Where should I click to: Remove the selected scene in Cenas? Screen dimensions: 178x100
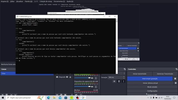pos(7,95)
